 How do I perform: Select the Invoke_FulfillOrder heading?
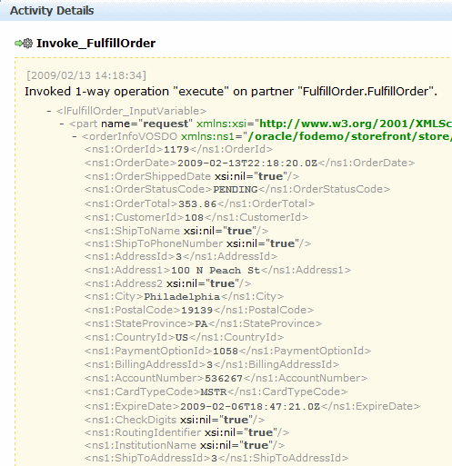[x=95, y=44]
